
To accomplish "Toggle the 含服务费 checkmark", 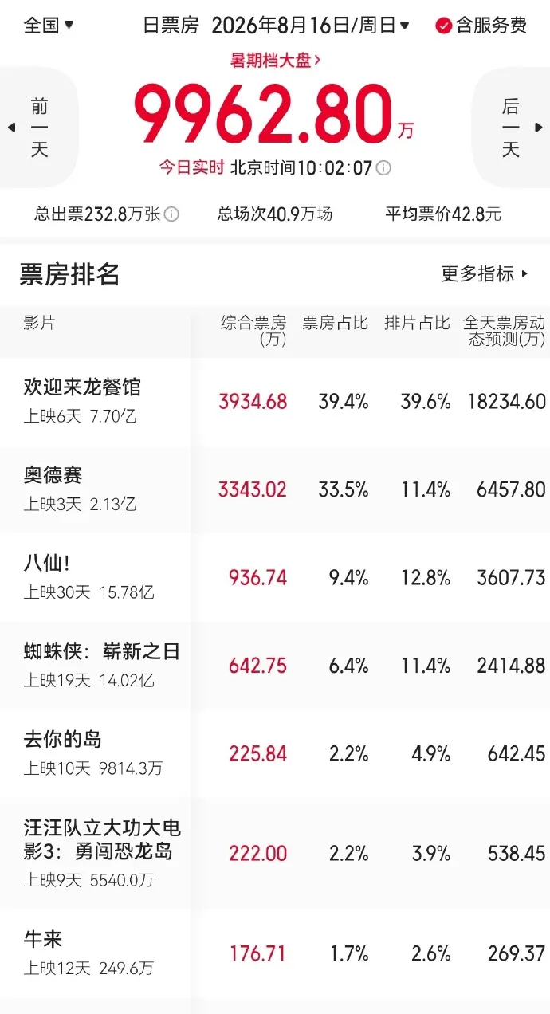I will (444, 26).
